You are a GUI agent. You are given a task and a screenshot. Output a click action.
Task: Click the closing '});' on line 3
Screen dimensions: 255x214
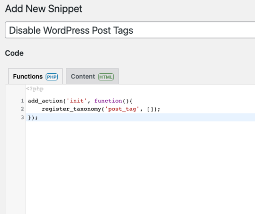pos(33,117)
